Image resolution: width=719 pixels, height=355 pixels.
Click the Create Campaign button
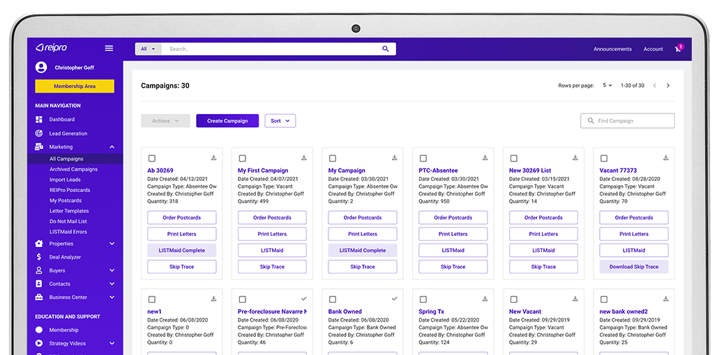tap(227, 121)
